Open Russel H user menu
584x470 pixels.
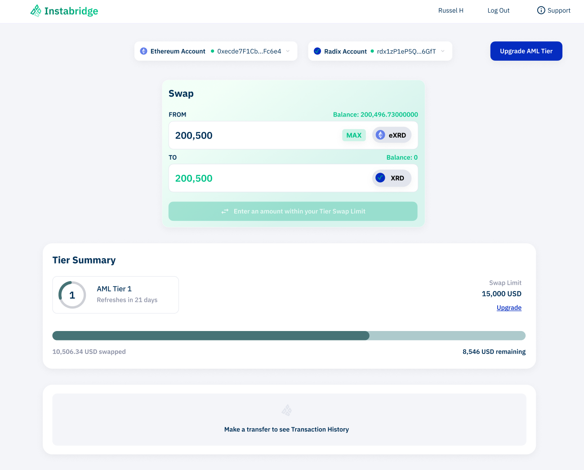(x=451, y=10)
